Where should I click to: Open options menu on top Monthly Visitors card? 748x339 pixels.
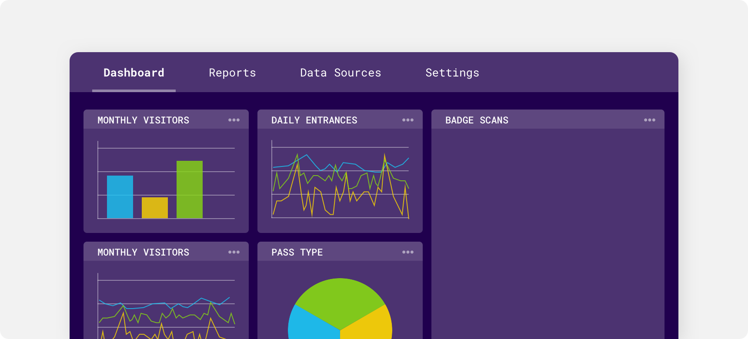tap(234, 120)
